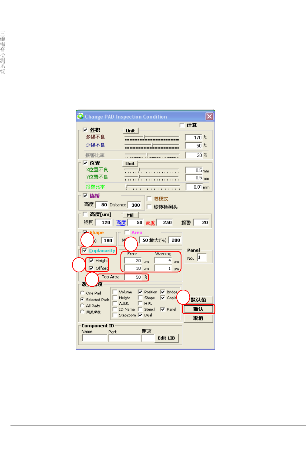Confirm with the 确认 button
Image resolution: width=306 pixels, height=455 pixels.
pyautogui.click(x=199, y=309)
